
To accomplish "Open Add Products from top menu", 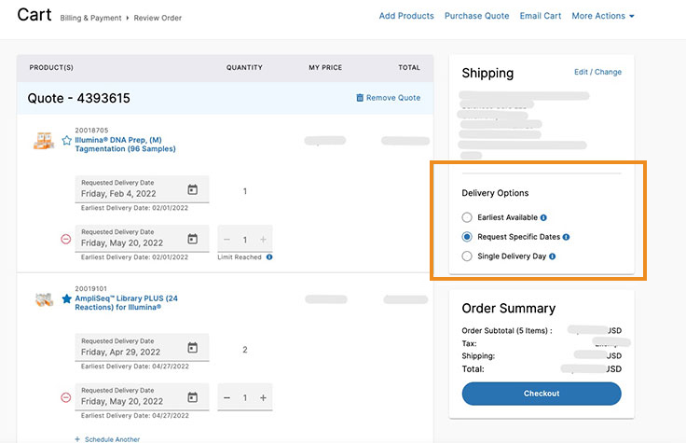I will [405, 16].
